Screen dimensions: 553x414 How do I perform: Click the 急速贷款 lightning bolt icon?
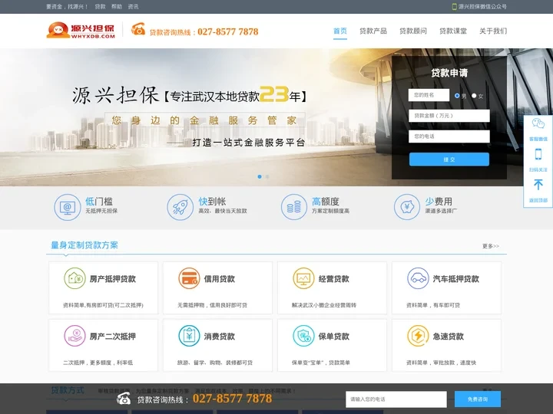click(418, 336)
